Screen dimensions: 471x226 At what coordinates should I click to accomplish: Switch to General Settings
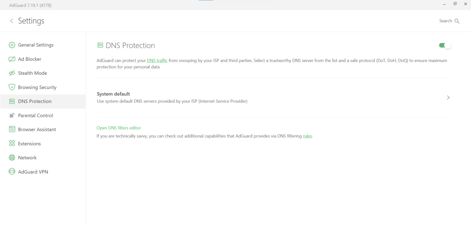click(36, 45)
